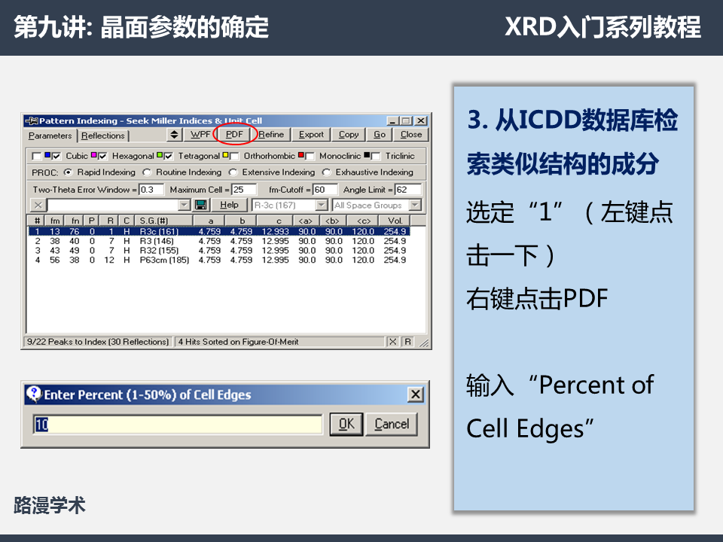723x542 pixels.
Task: Click the Help button
Action: pyautogui.click(x=229, y=205)
